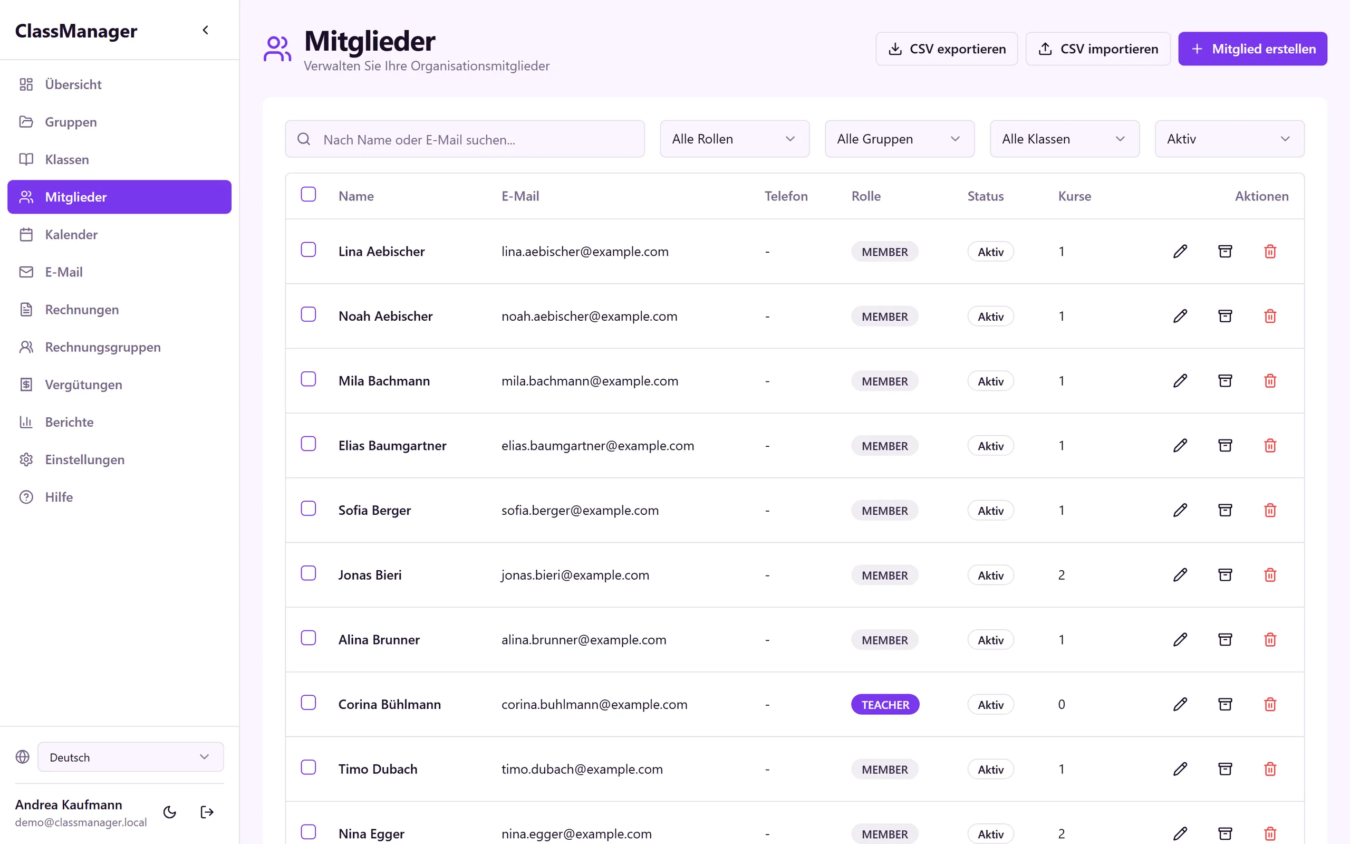
Task: Select the checkbox for Corina Bühlmann
Action: tap(308, 703)
